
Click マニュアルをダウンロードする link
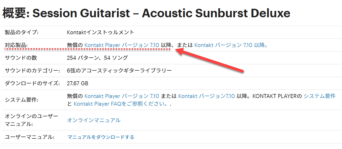click(101, 137)
